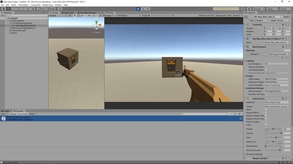Click the Step frame button
This screenshot has height=164, width=293.
pyautogui.click(x=148, y=9)
